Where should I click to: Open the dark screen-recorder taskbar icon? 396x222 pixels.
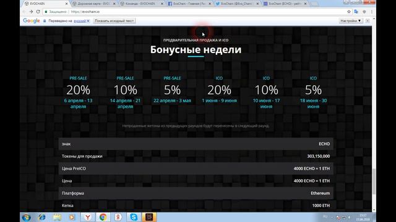click(x=149, y=217)
